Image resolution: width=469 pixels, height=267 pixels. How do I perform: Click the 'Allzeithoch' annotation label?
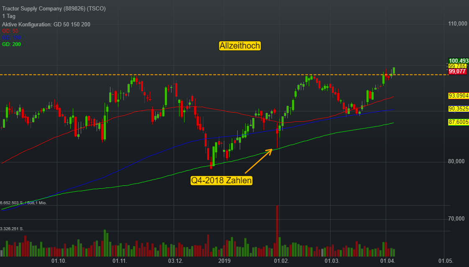tap(240, 46)
